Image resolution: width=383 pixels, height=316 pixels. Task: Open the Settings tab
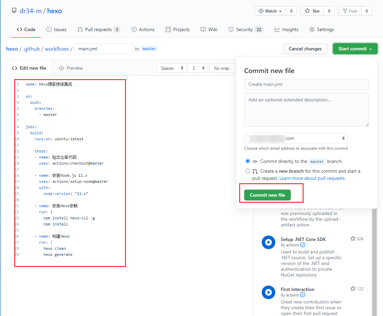tap(322, 29)
